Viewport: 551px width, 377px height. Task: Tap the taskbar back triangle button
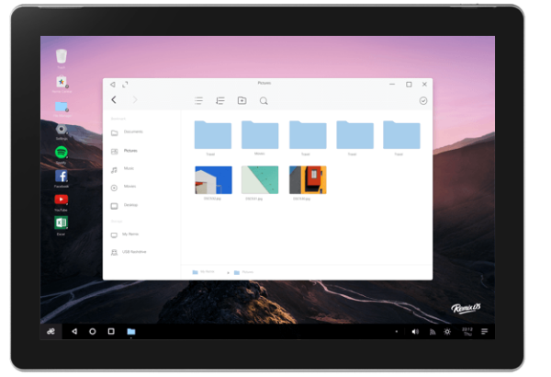pos(74,331)
